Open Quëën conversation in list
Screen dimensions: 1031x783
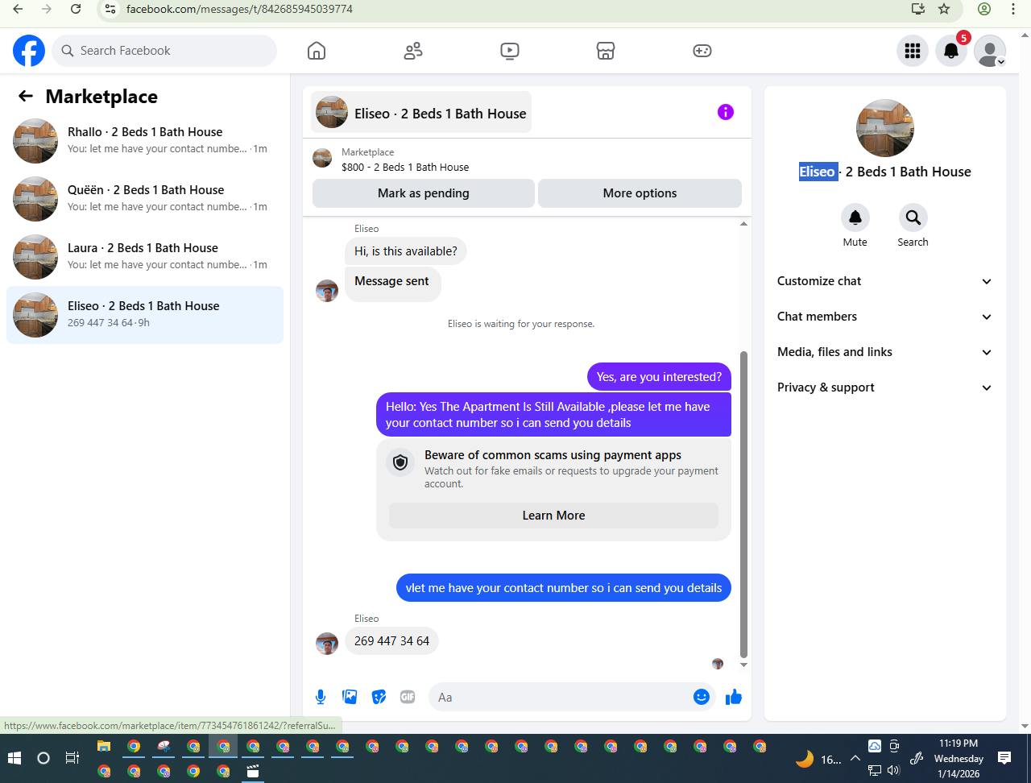[145, 199]
